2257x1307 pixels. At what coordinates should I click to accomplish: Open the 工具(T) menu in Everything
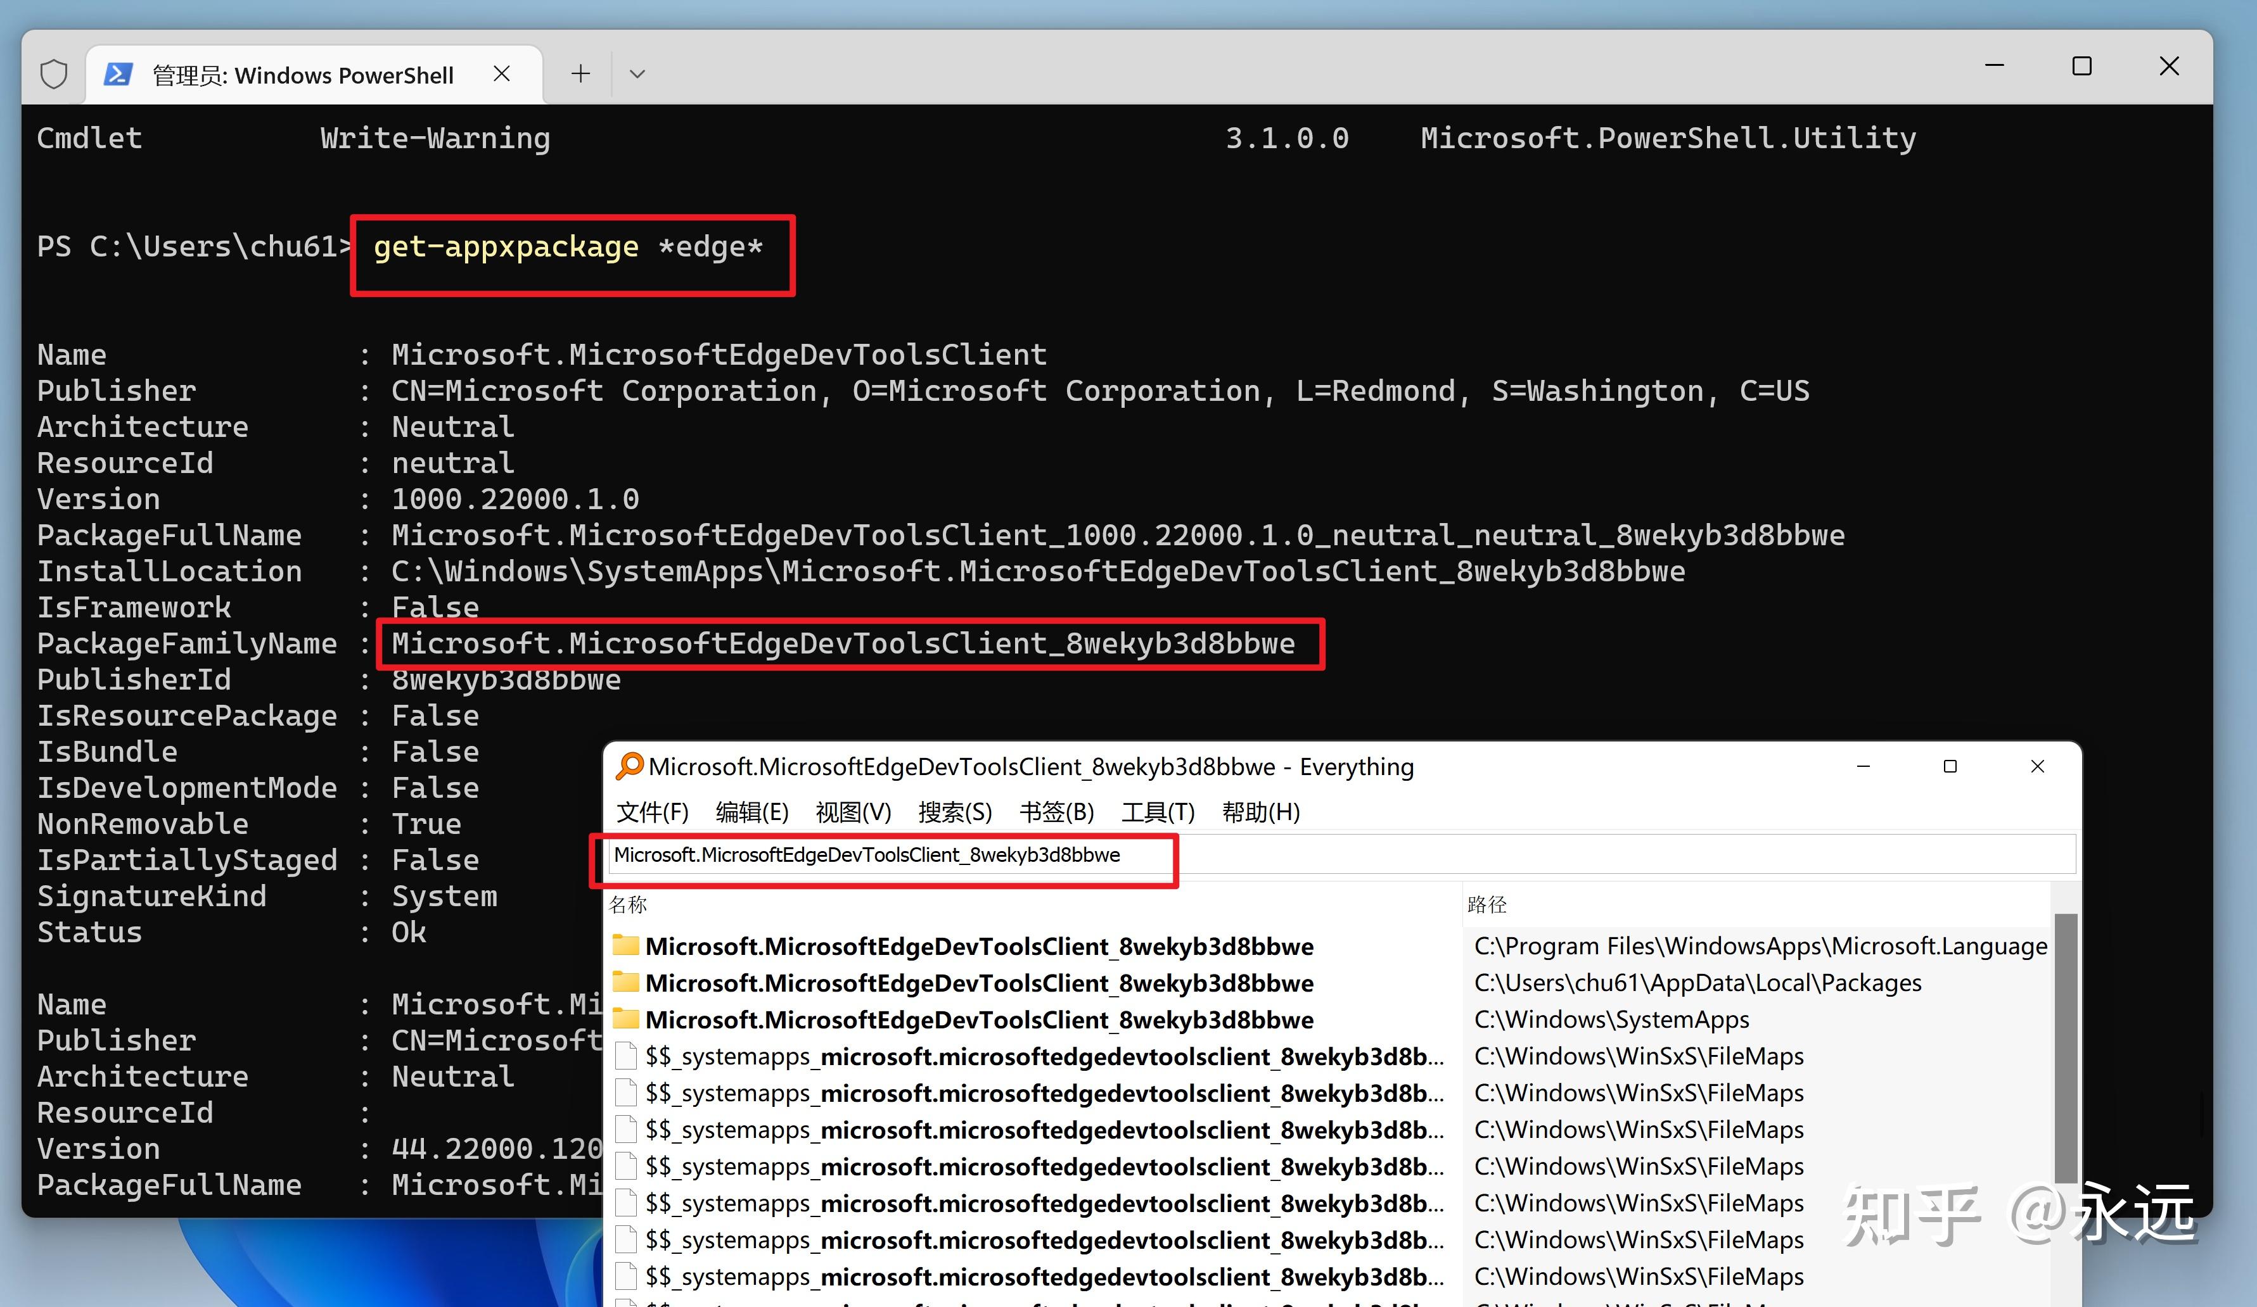click(1158, 812)
